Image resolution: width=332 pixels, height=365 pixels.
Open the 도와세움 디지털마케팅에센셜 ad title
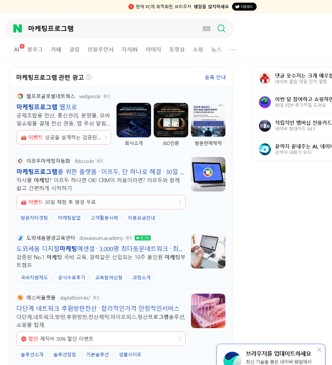coord(100,249)
